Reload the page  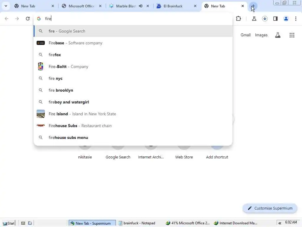28,19
